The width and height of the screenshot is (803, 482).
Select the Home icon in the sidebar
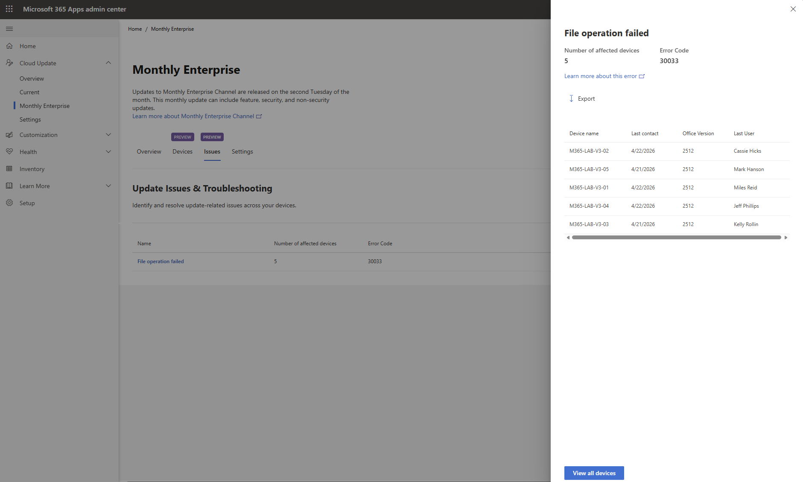[x=9, y=46]
